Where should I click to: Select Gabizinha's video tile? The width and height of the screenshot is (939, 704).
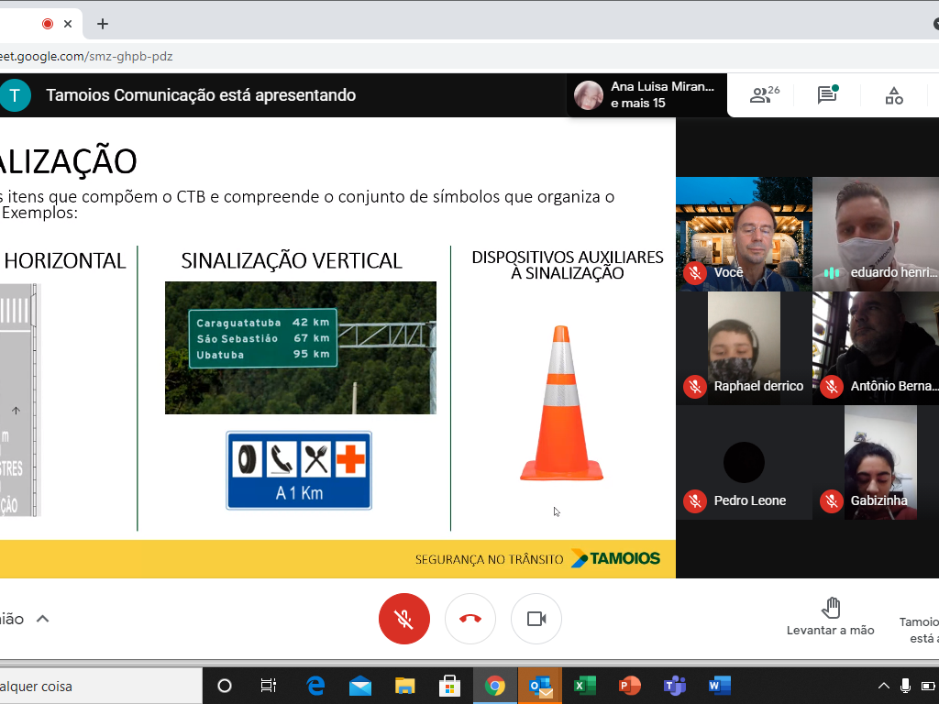tap(879, 463)
